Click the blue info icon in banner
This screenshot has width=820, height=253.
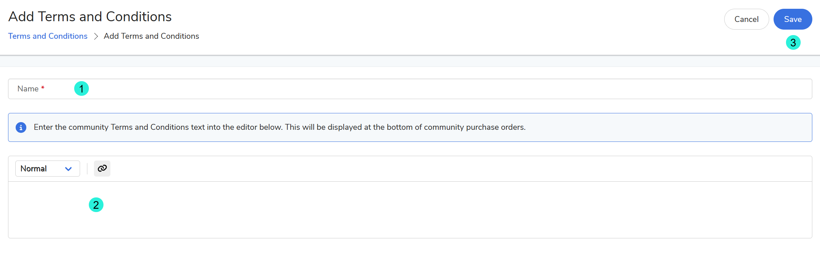(x=21, y=127)
